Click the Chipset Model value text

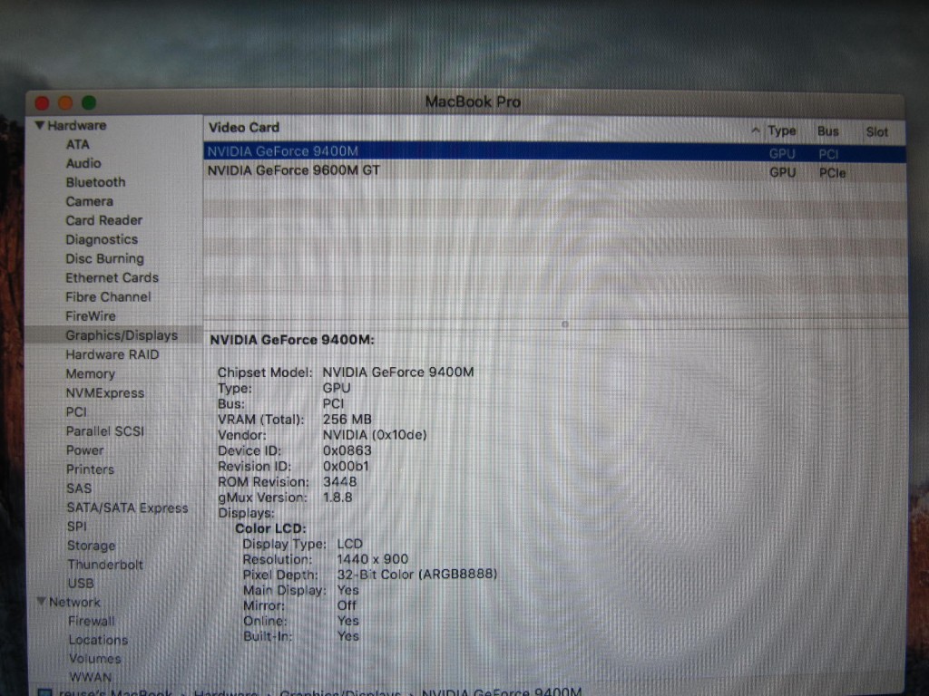(x=398, y=372)
